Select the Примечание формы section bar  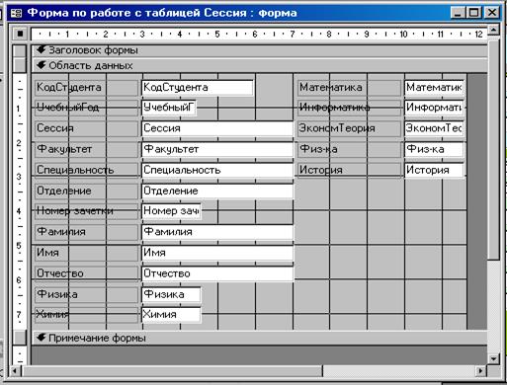point(260,338)
